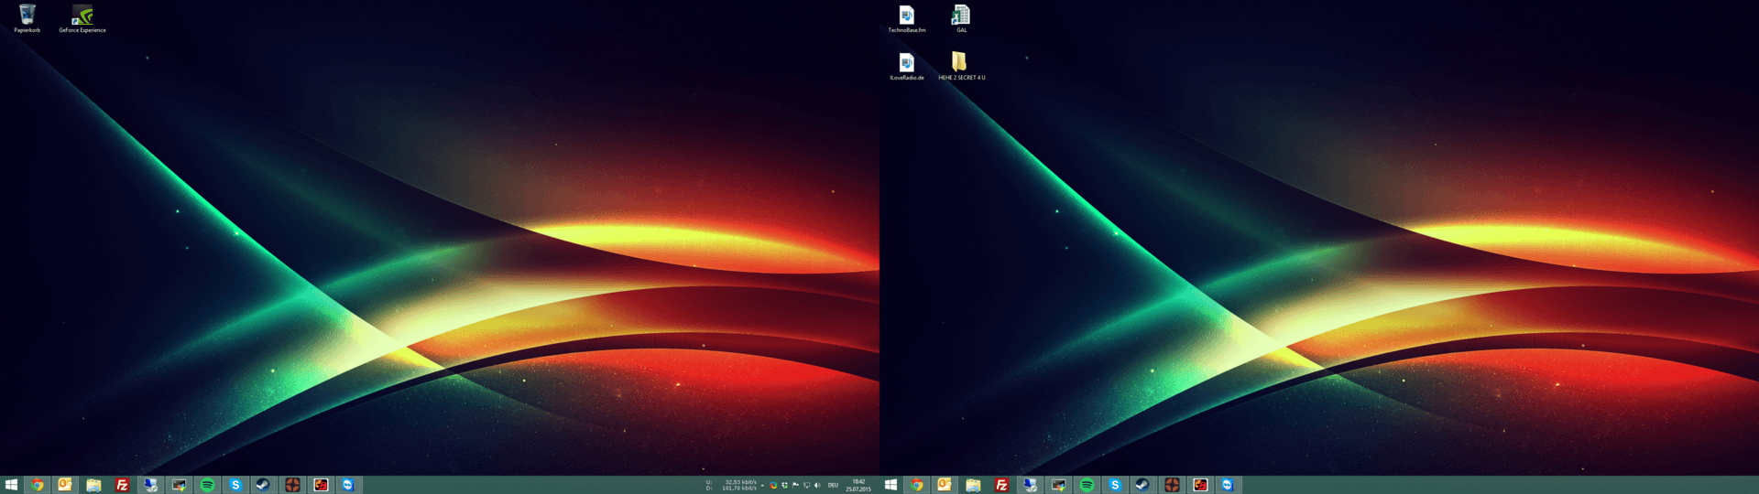Open Skype from the right monitor taskbar
The image size is (1759, 494).
tap(1115, 485)
